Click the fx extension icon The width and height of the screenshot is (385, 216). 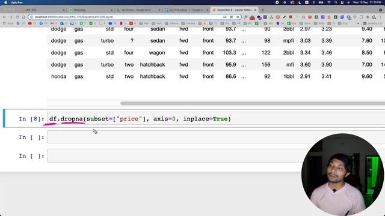click(246, 17)
